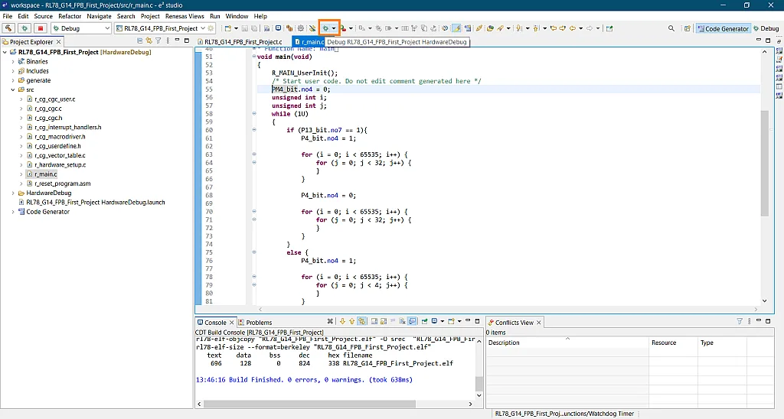Image resolution: width=784 pixels, height=419 pixels.
Task: Click the Remove Launch X icon in Console
Action: [x=331, y=322]
